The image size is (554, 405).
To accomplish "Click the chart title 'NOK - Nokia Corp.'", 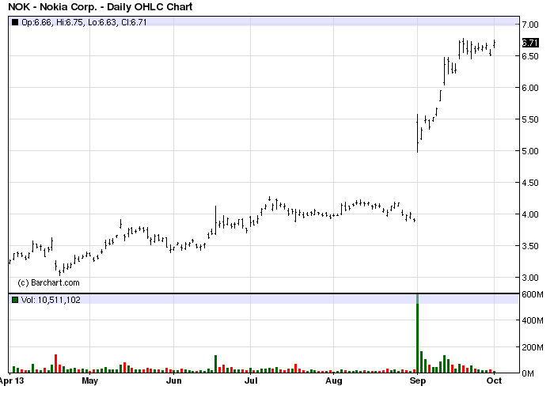I will click(52, 6).
